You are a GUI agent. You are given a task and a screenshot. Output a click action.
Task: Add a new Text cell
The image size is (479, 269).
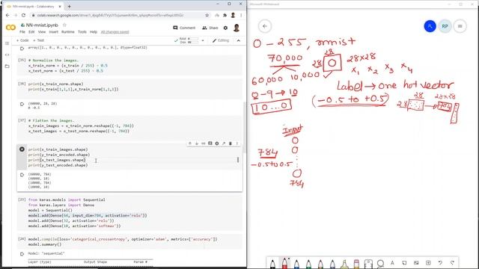(39, 40)
